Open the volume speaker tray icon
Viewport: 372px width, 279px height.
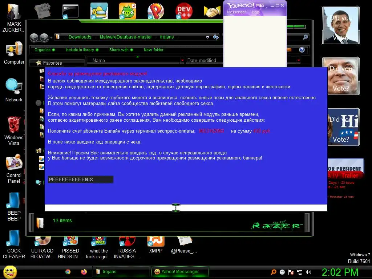click(308, 272)
